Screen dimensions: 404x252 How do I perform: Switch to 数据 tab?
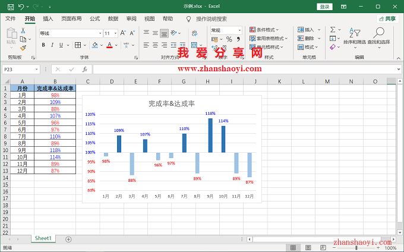click(113, 18)
